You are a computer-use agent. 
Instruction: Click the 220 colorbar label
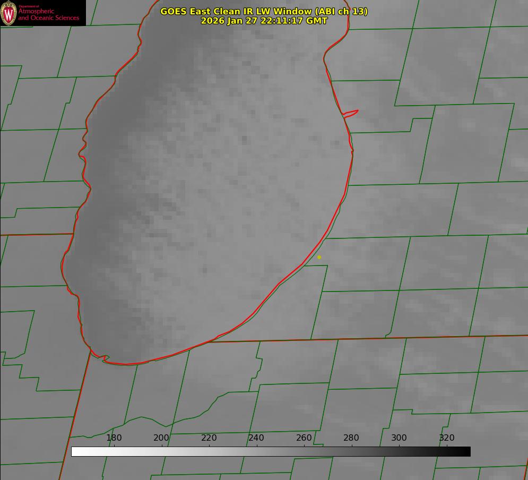click(x=209, y=438)
